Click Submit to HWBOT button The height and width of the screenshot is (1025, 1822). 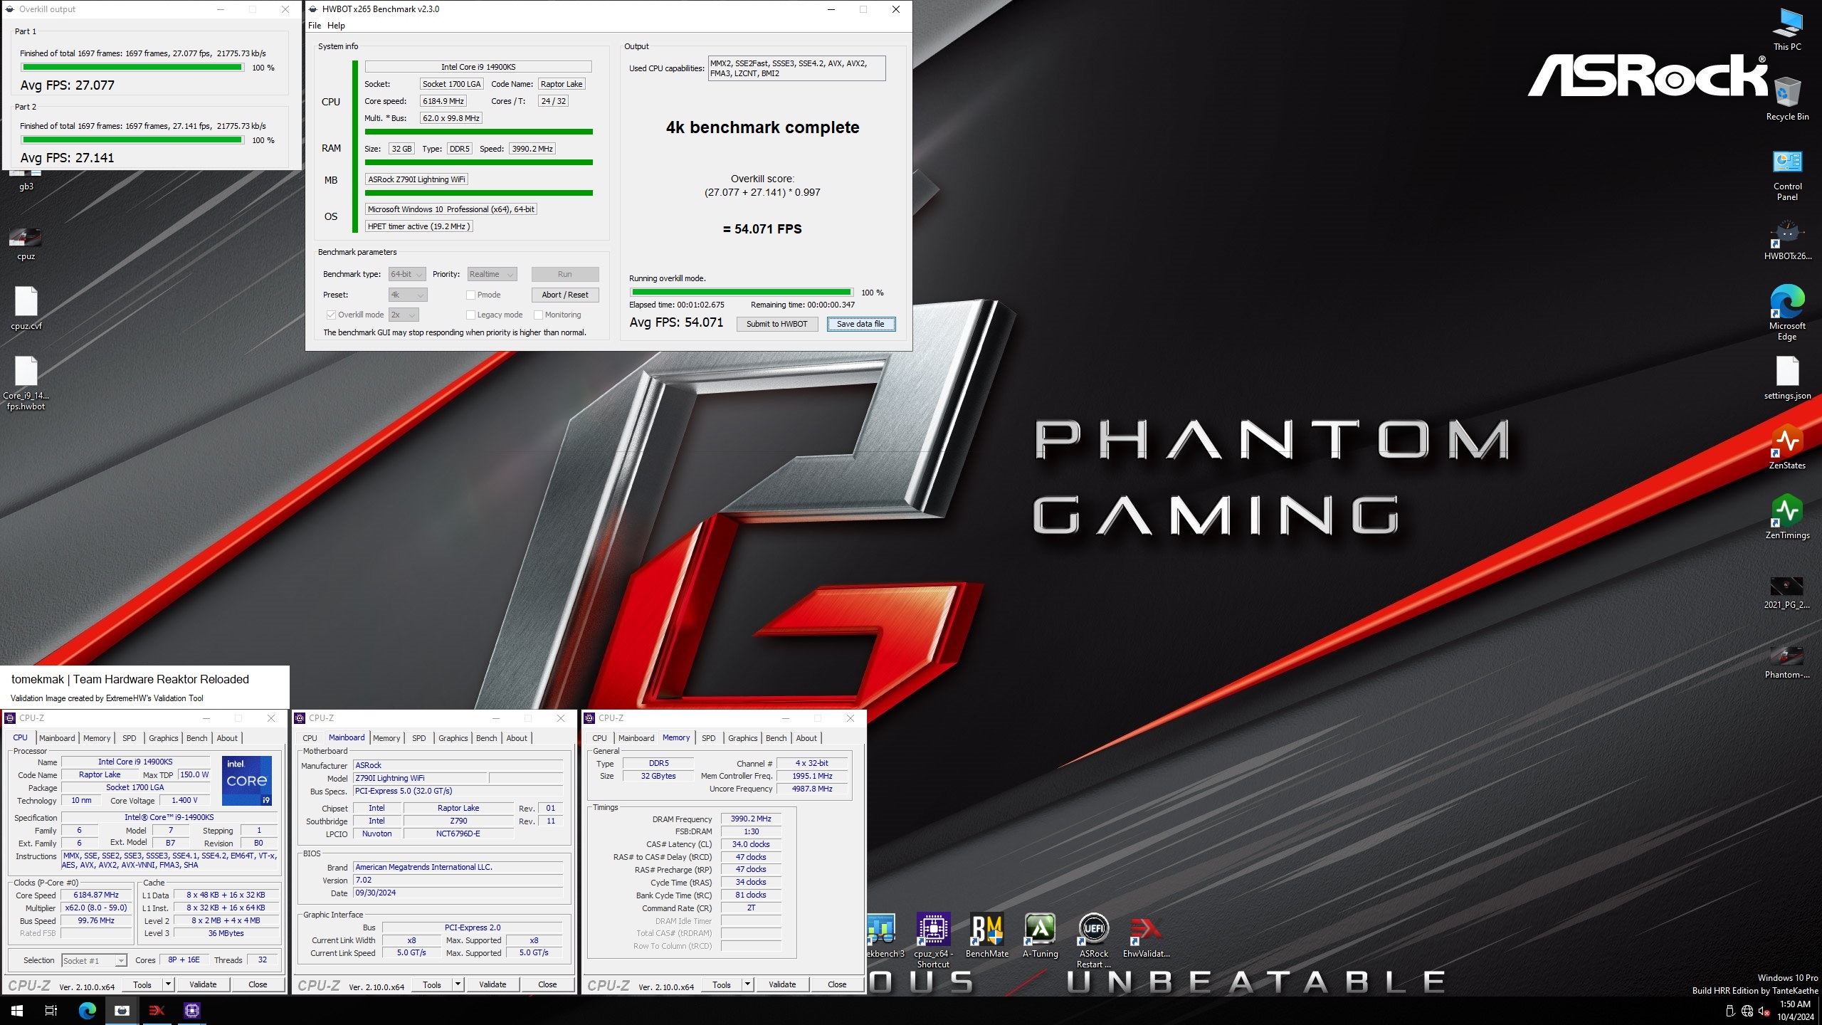(x=776, y=324)
